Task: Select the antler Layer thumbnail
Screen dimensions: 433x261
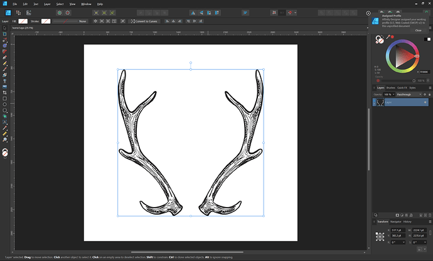Action: [x=380, y=102]
